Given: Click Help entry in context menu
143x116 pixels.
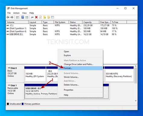Looking at the screenshot, I should point(80,95).
